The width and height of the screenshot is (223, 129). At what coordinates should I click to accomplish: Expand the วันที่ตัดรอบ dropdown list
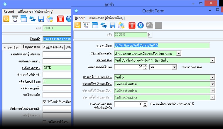click(x=212, y=60)
